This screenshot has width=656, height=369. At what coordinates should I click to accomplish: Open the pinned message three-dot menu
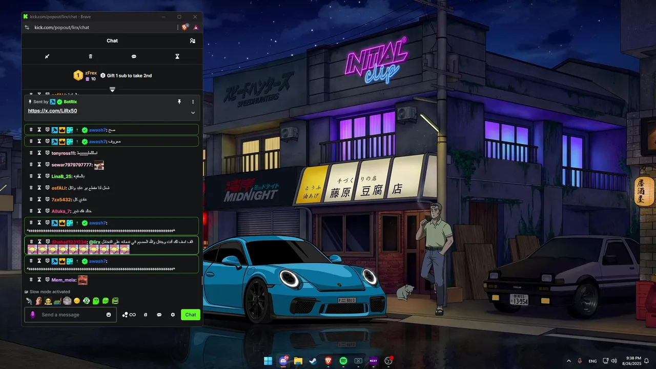193,102
